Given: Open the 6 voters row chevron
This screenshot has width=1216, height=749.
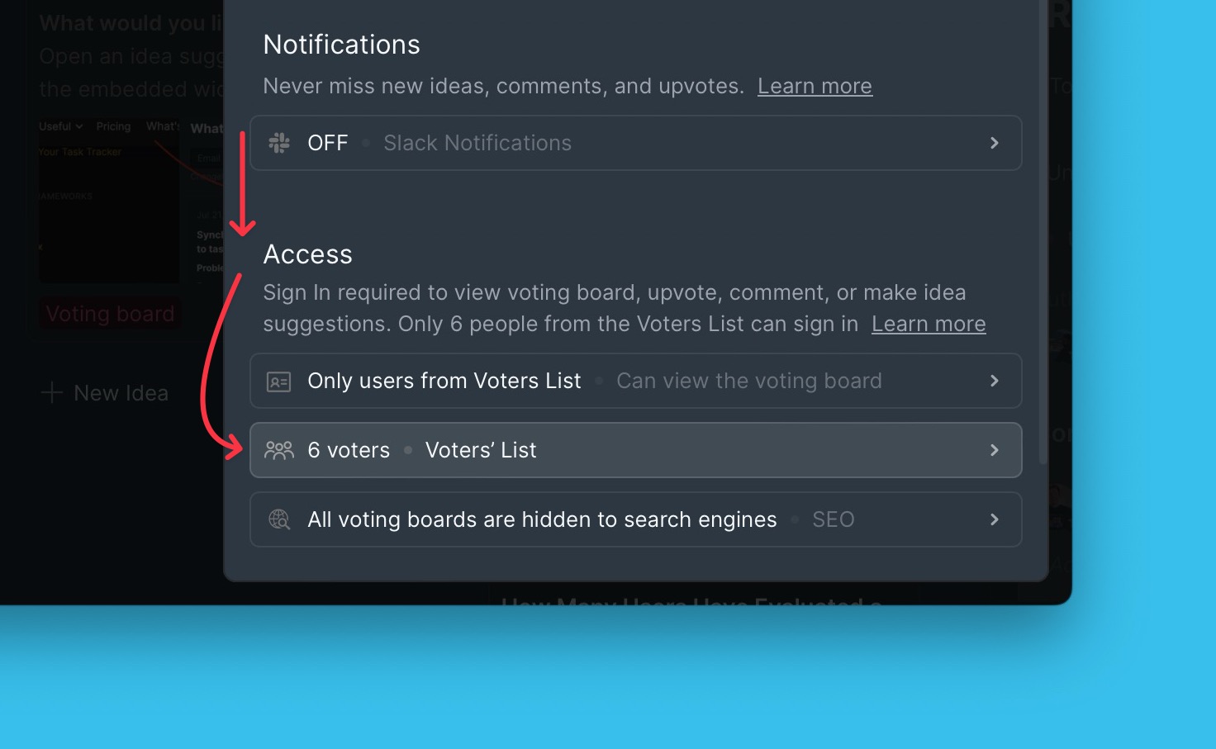Looking at the screenshot, I should tap(994, 450).
